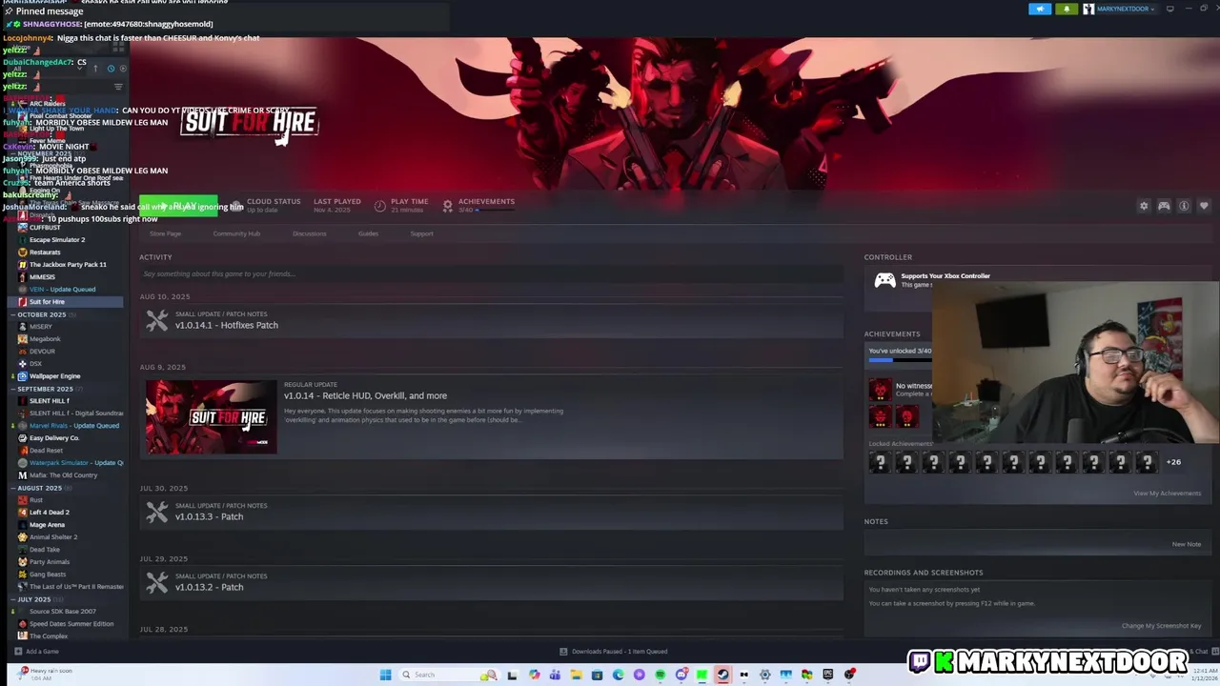Open Steam icon in the taskbar
The image size is (1220, 686).
722,675
